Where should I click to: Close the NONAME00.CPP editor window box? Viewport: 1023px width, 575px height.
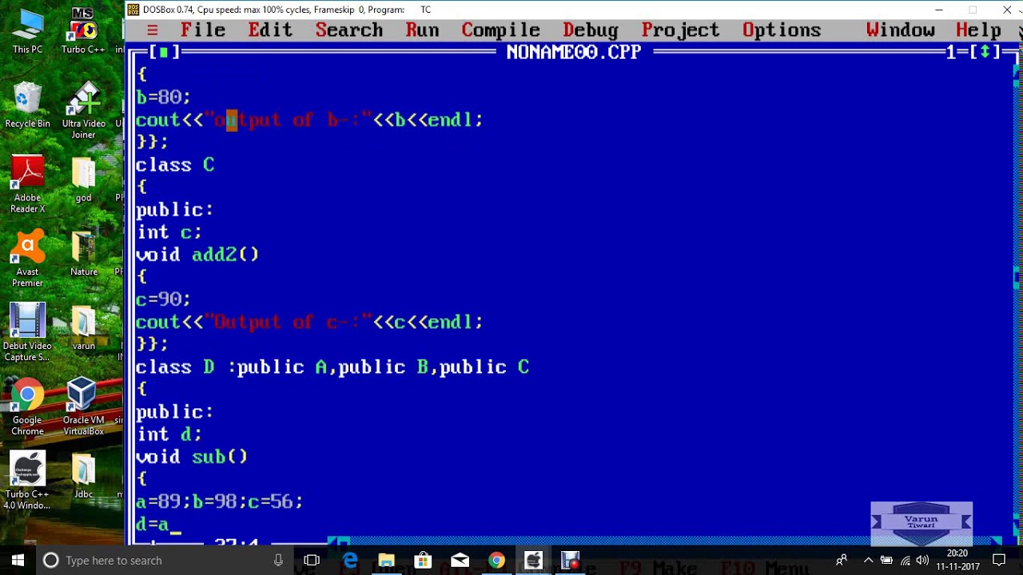(164, 53)
